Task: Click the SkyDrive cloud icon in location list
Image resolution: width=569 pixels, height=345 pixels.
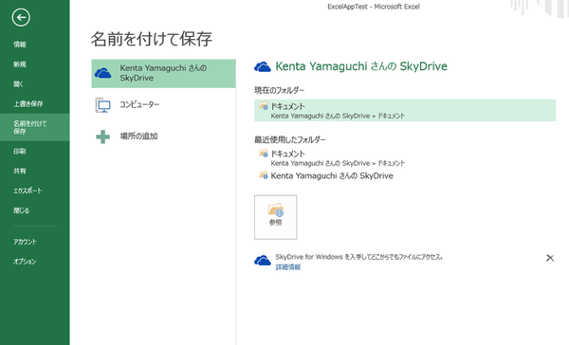Action: click(102, 73)
